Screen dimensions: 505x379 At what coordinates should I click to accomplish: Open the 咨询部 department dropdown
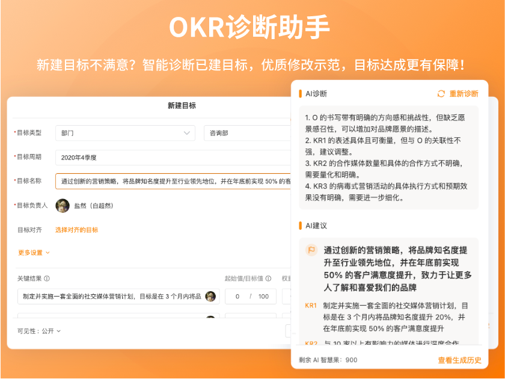tap(246, 132)
